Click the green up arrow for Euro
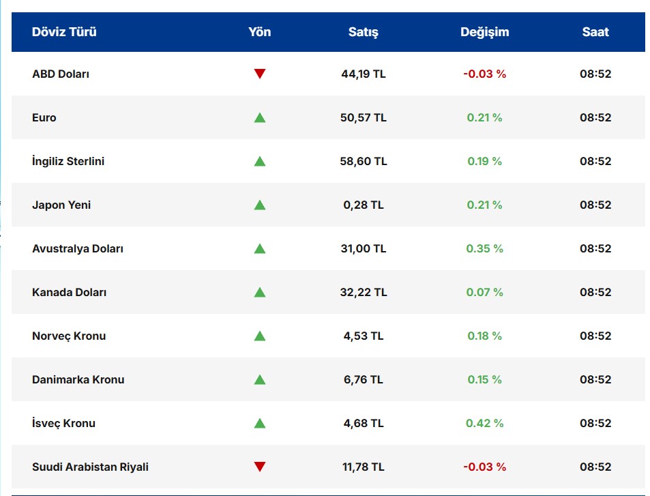650x496 pixels. coord(259,117)
